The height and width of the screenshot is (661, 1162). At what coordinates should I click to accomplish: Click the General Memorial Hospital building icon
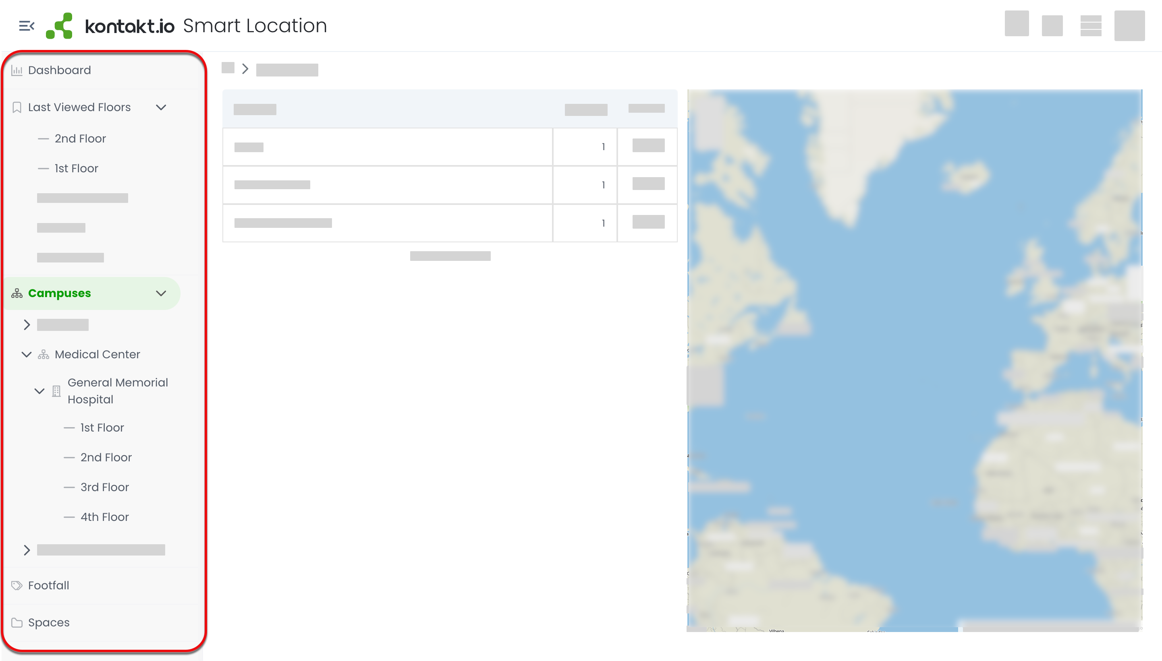56,391
